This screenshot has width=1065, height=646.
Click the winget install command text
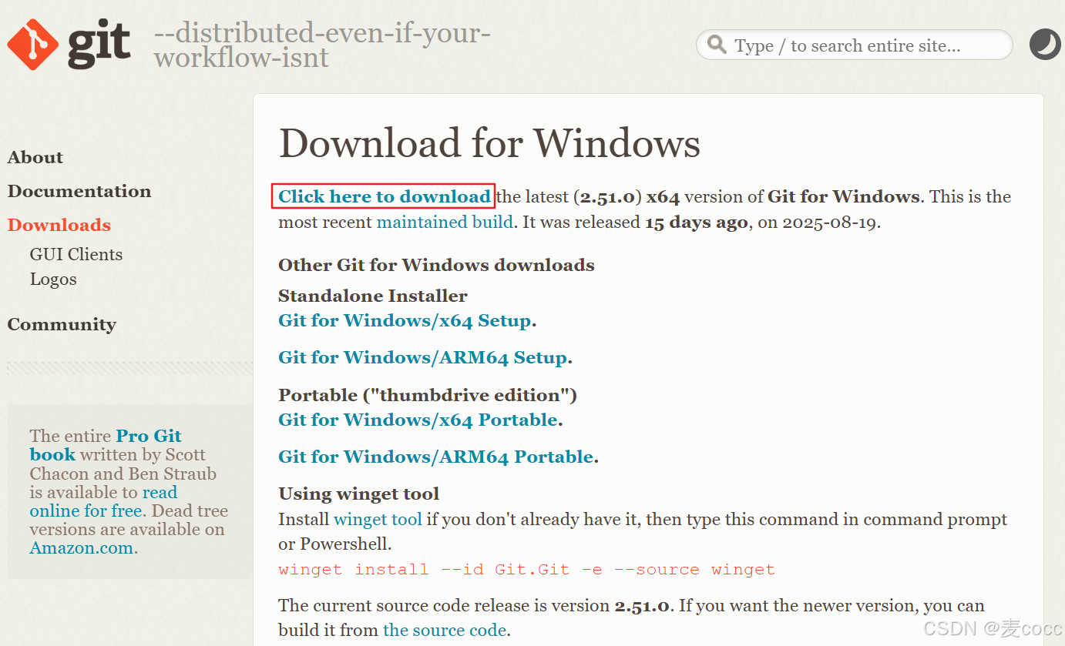point(526,570)
